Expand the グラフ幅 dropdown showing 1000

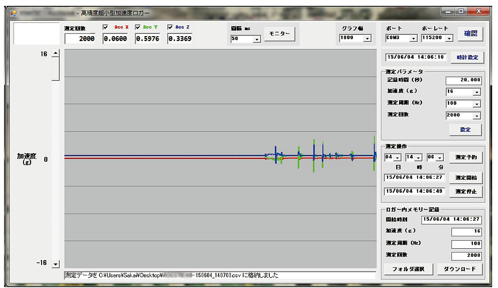tap(366, 38)
